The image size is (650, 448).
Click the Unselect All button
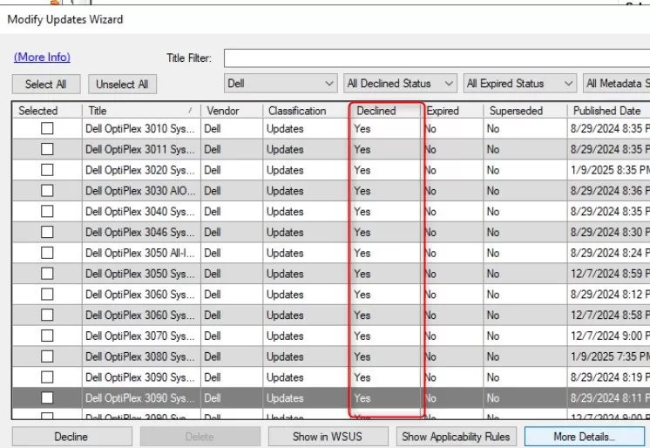click(x=122, y=85)
